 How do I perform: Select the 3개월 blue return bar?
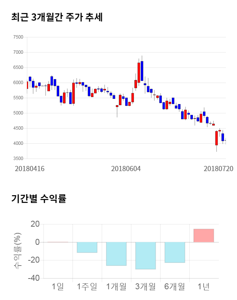pyautogui.click(x=146, y=256)
